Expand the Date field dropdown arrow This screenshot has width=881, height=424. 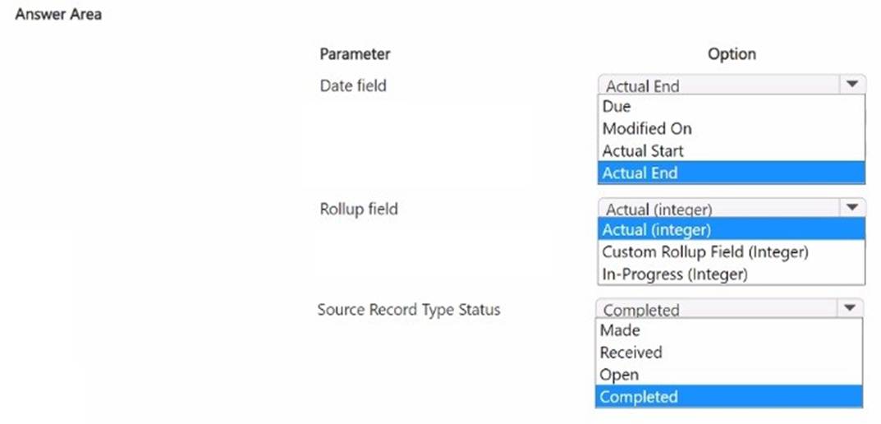click(851, 84)
